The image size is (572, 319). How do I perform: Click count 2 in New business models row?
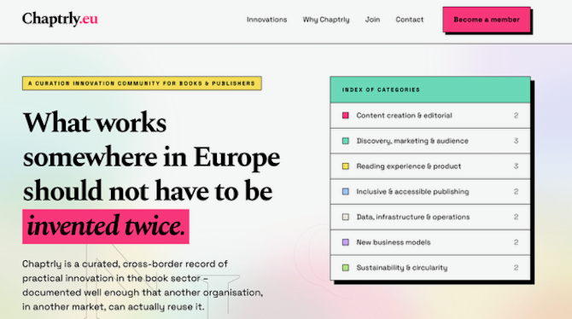point(516,242)
